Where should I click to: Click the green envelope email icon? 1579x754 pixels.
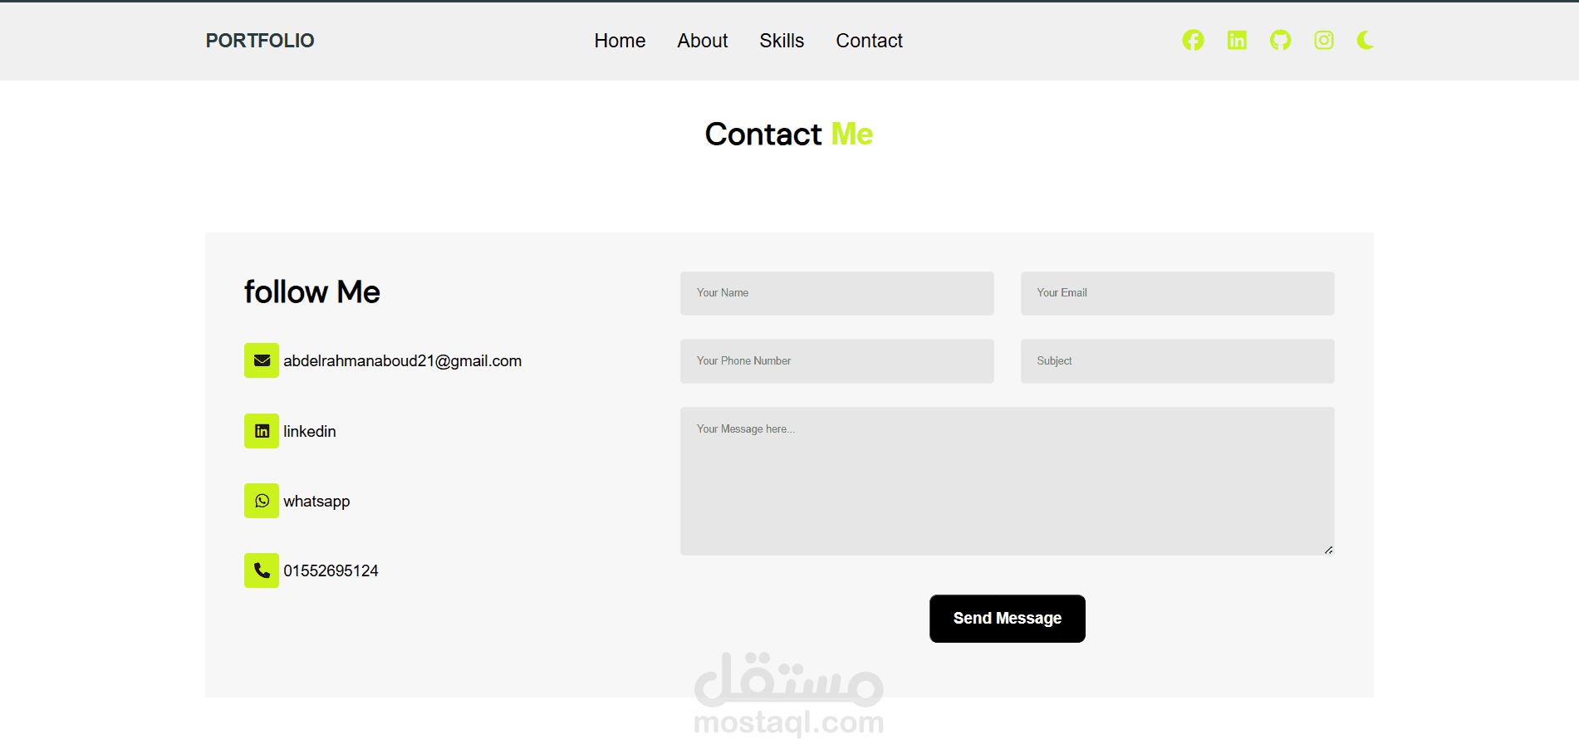[262, 360]
